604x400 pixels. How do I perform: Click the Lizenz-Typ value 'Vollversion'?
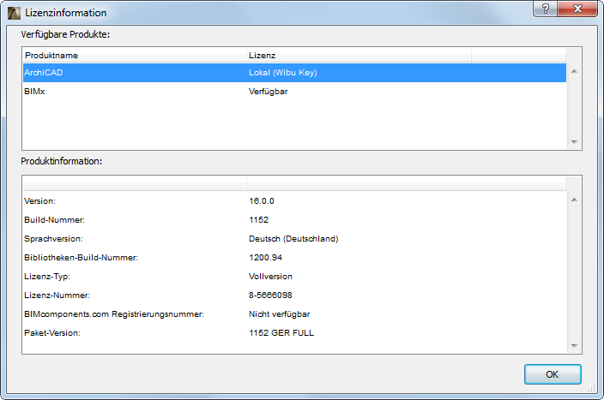pyautogui.click(x=270, y=277)
